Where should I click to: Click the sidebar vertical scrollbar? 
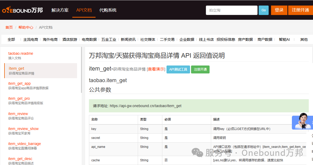tap(82, 70)
